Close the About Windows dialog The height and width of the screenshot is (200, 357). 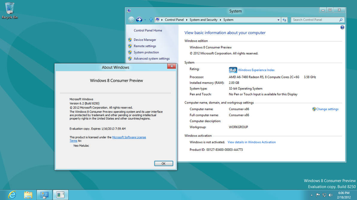[x=172, y=66]
